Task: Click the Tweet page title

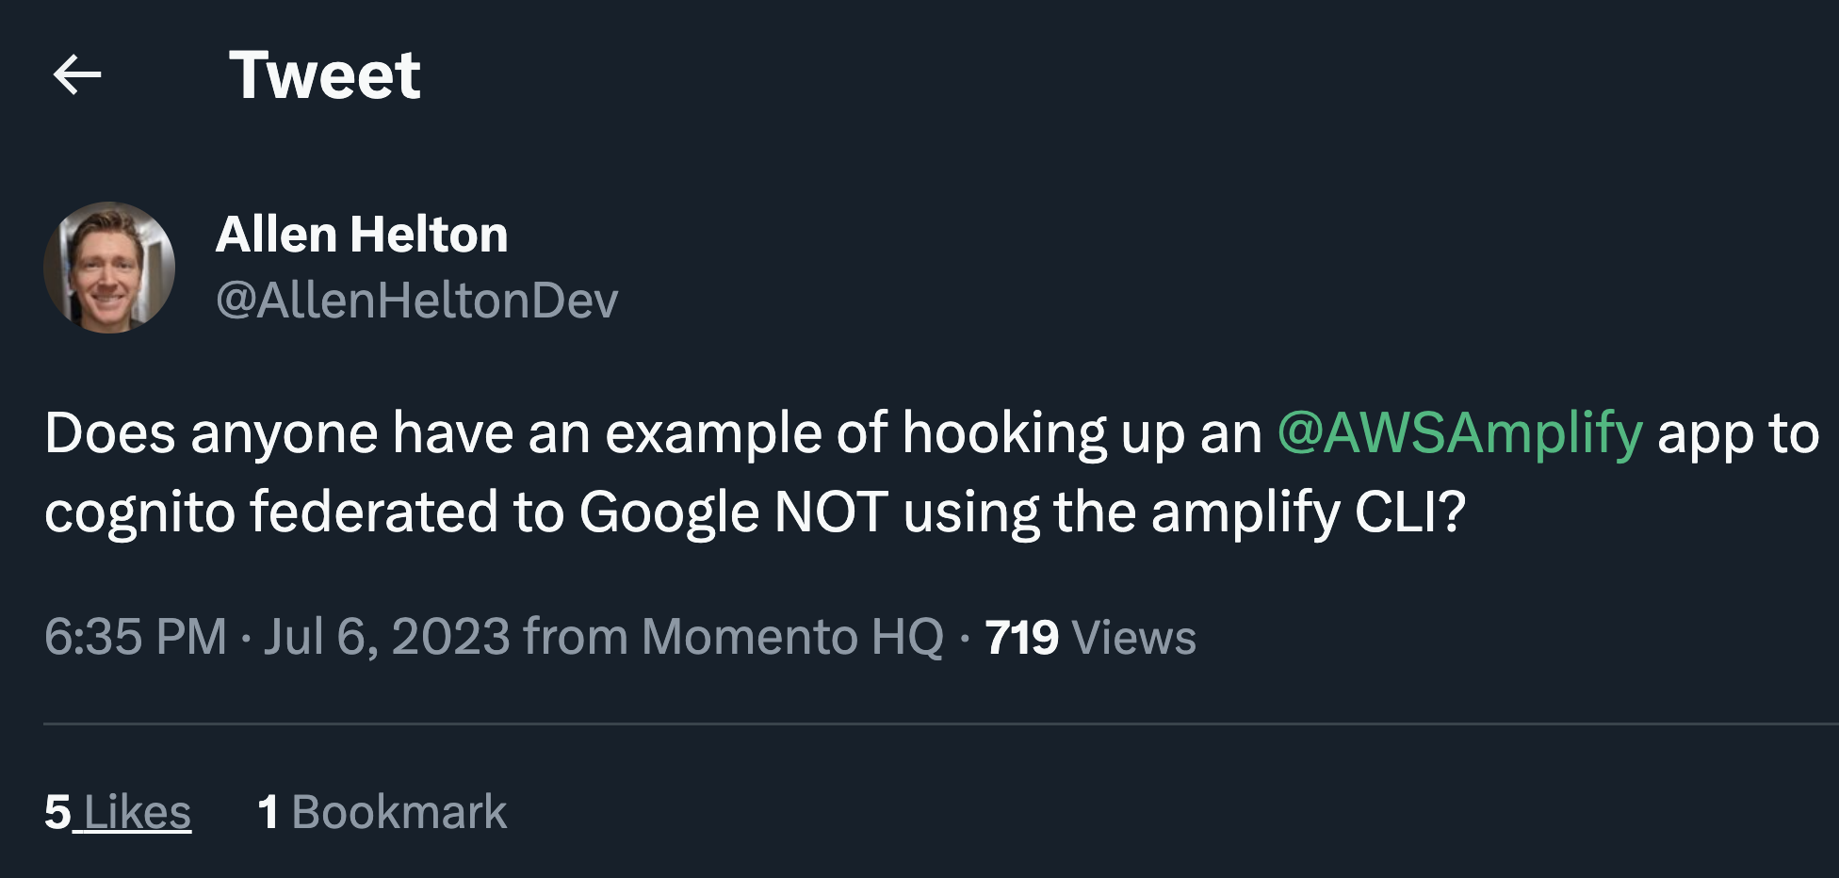Action: (326, 77)
